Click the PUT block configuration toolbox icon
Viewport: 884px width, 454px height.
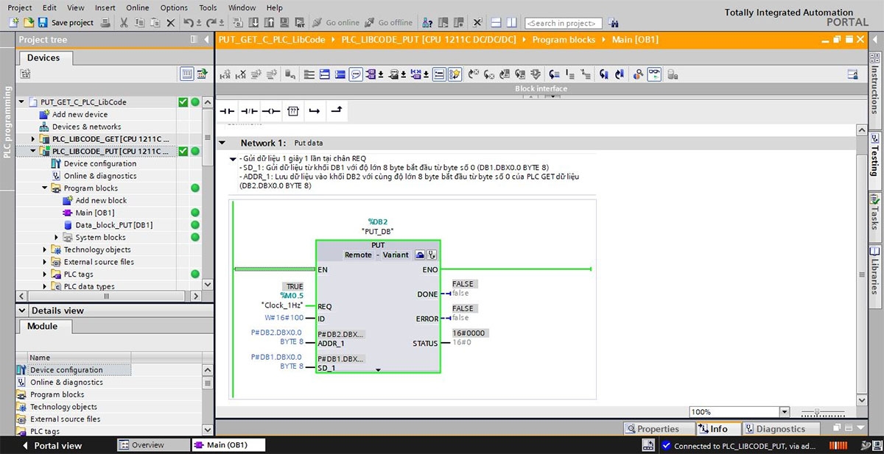click(419, 255)
